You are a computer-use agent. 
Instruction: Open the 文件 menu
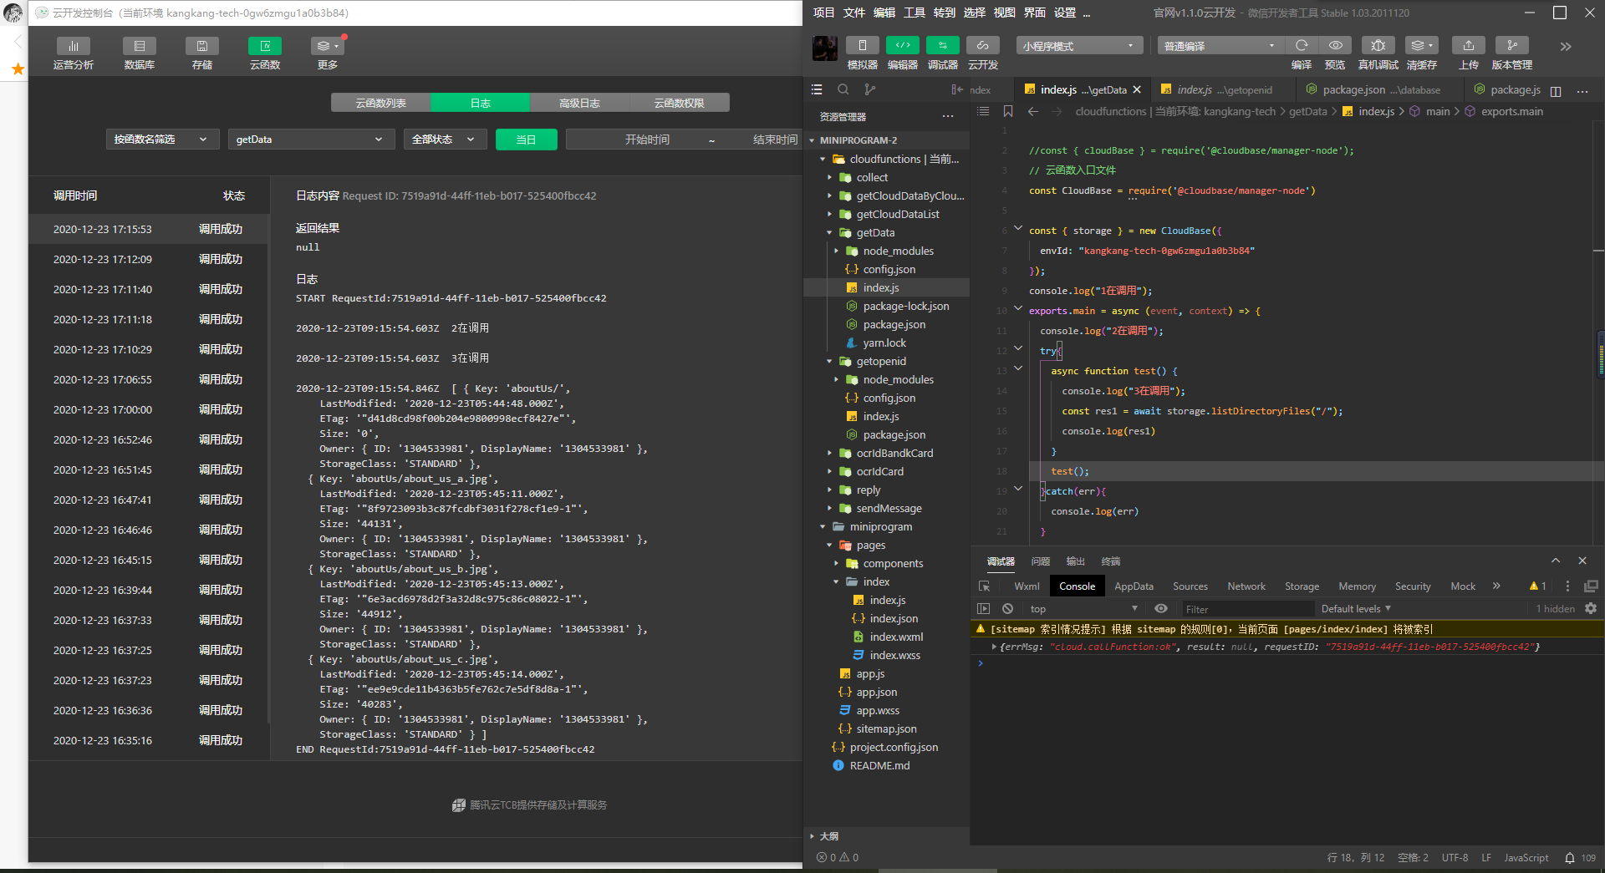[854, 13]
